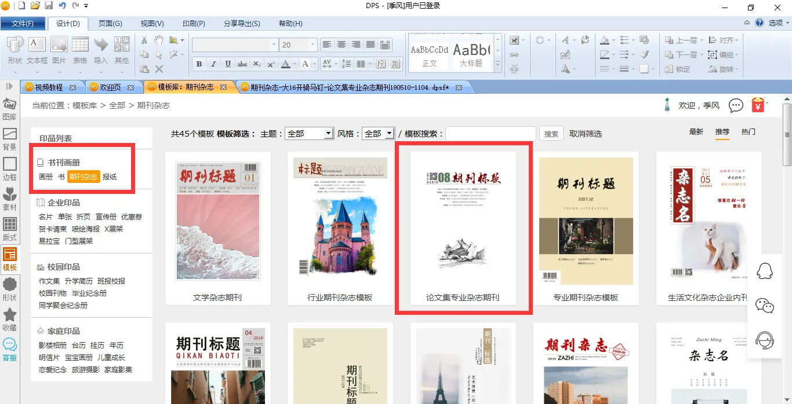Click the 取消筛选 clear filter link
The image size is (792, 404).
[586, 134]
